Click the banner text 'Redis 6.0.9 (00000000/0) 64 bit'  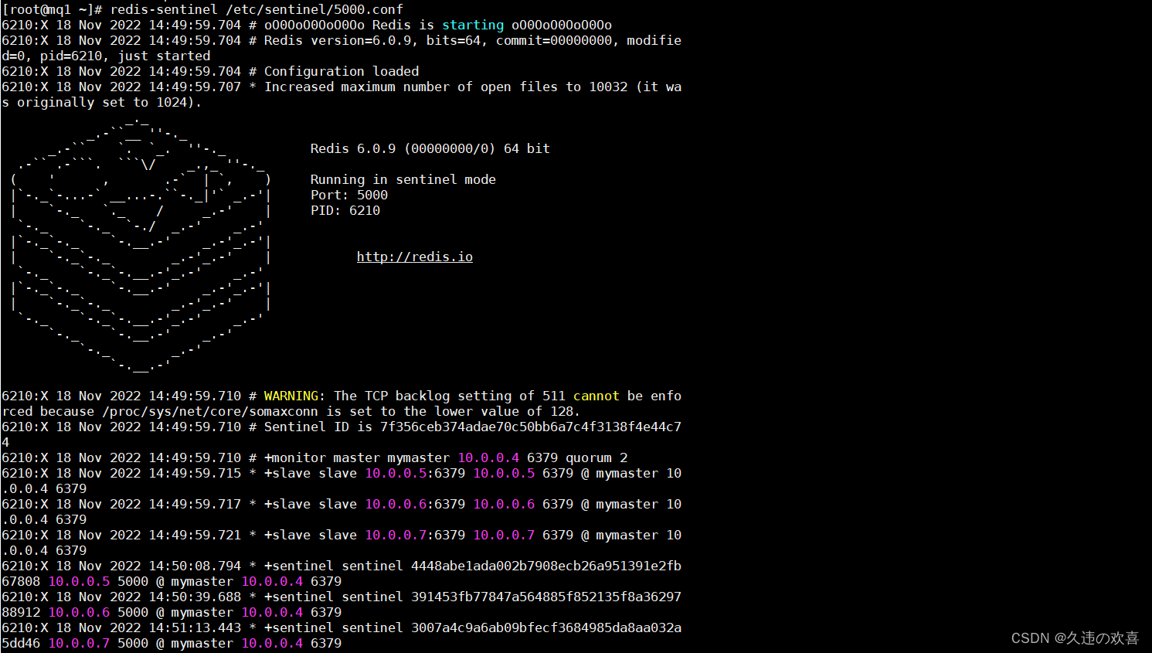pos(430,148)
